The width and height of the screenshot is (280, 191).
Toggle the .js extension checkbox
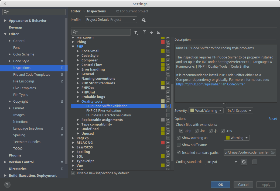click(x=211, y=131)
